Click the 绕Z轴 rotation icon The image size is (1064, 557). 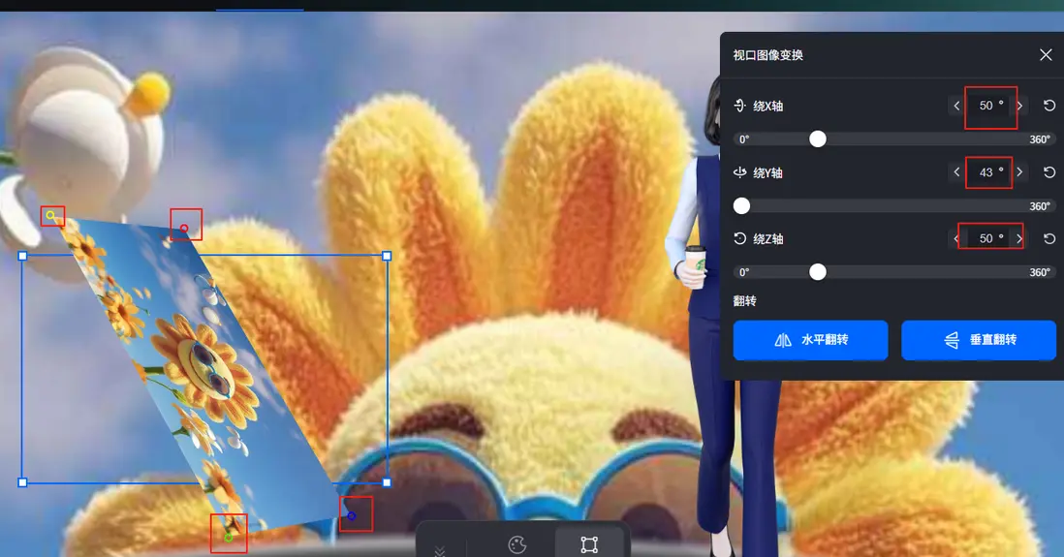pyautogui.click(x=740, y=239)
